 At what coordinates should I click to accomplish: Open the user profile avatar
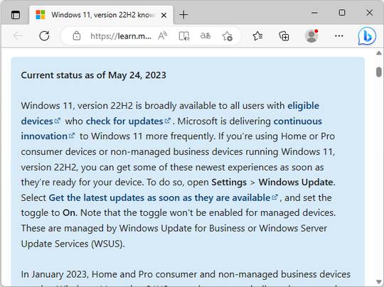[x=311, y=36]
